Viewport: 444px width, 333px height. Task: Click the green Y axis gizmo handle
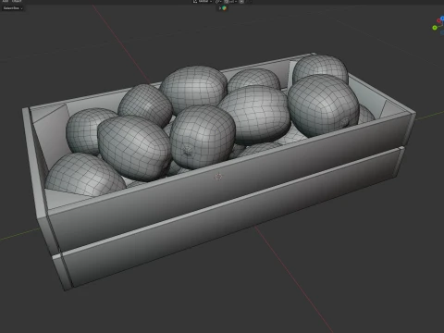[435, 28]
